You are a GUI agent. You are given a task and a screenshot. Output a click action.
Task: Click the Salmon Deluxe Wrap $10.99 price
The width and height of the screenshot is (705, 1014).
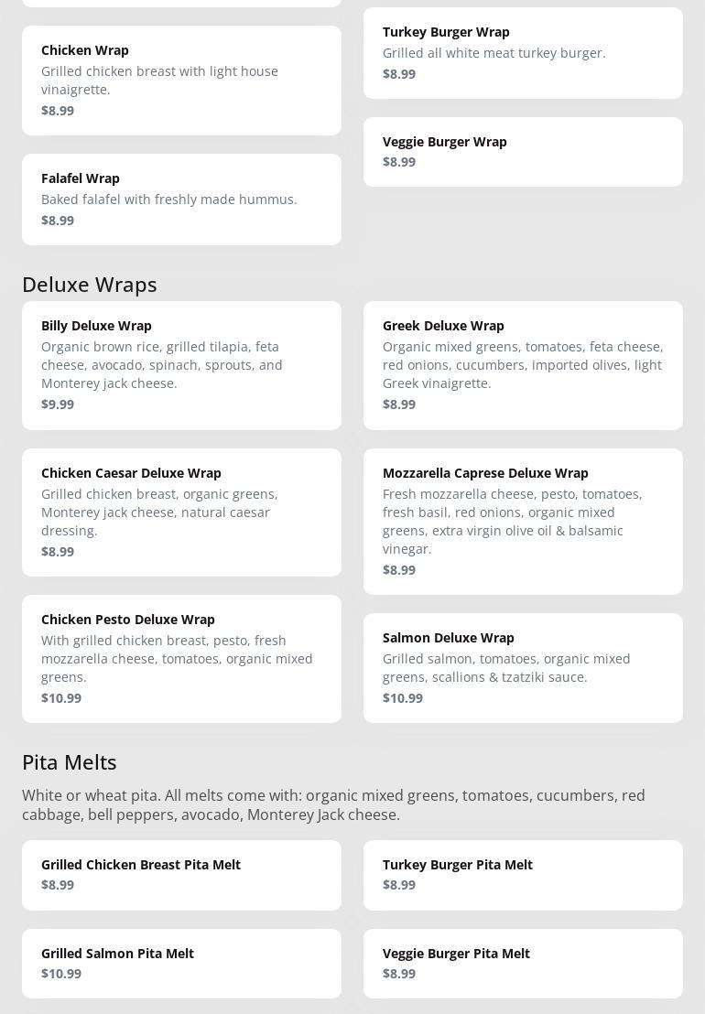(403, 698)
